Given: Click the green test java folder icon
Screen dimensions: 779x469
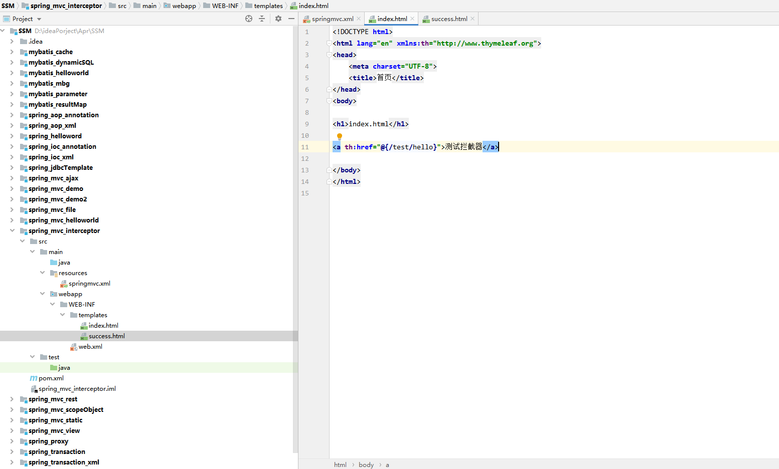Looking at the screenshot, I should pyautogui.click(x=54, y=368).
